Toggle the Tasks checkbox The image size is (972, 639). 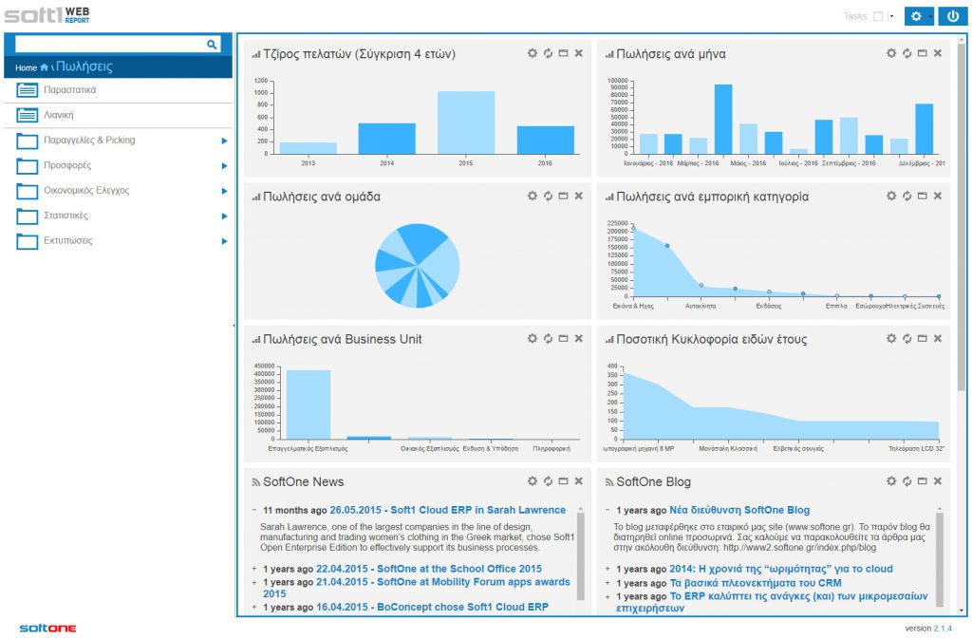(x=878, y=17)
